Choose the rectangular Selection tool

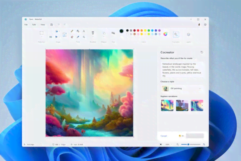coord(42,33)
